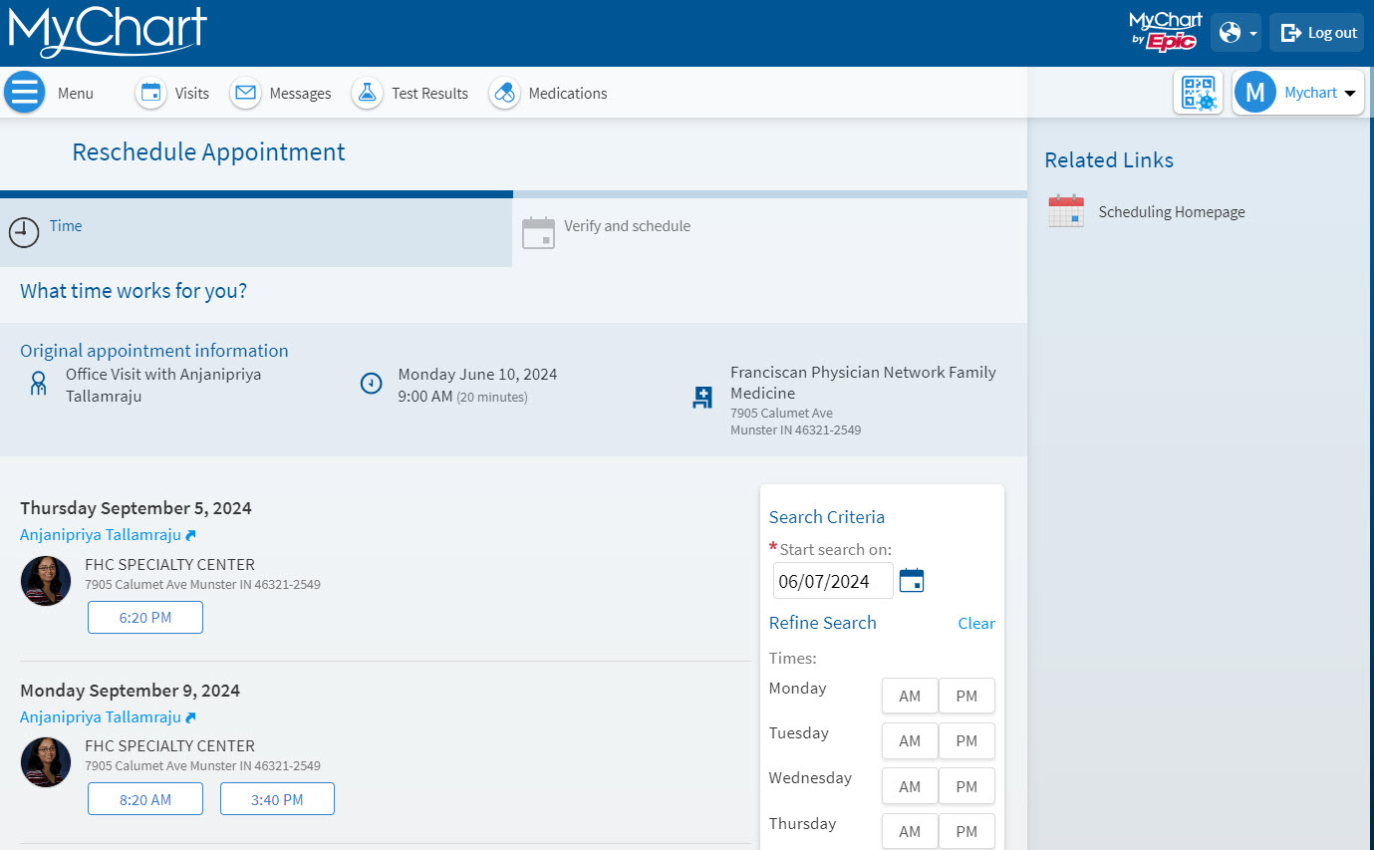Click the Medications menu label
This screenshot has height=850, width=1374.
coord(568,93)
